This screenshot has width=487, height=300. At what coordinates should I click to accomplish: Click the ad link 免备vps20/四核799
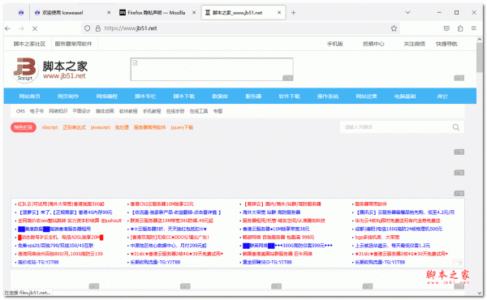(55, 246)
